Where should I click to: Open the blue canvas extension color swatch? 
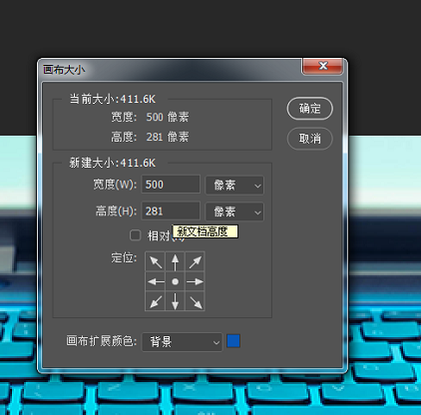[233, 341]
